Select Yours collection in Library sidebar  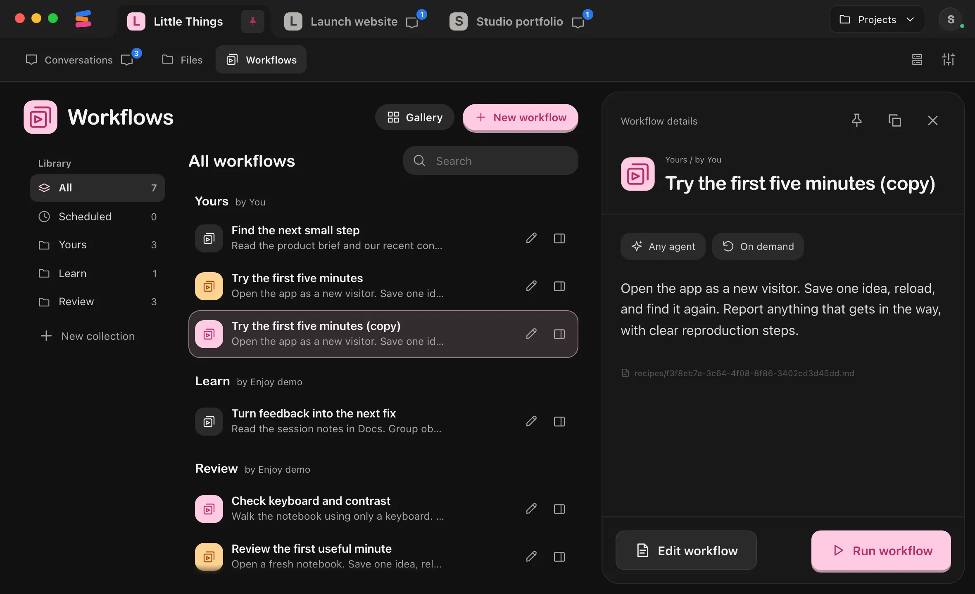(x=97, y=245)
